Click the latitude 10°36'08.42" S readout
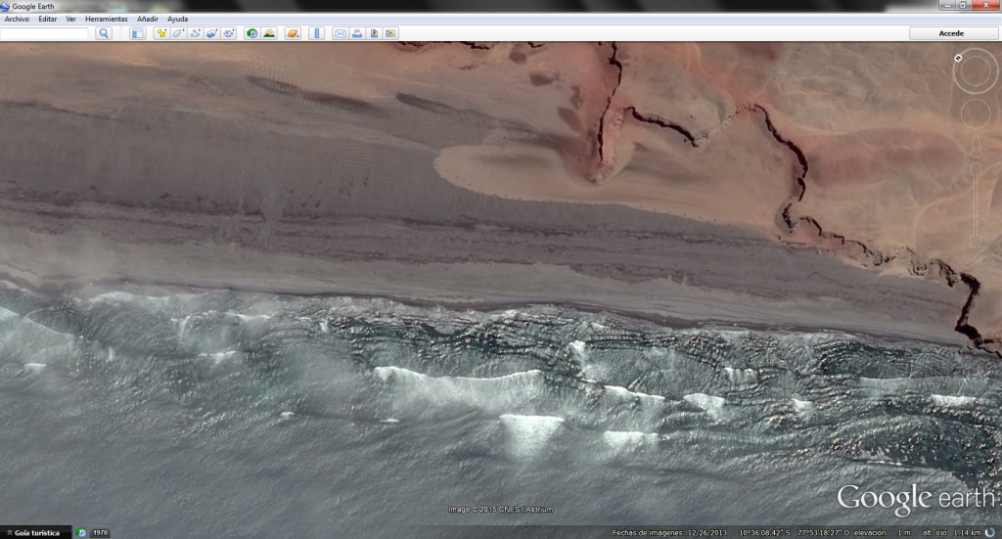 (x=765, y=532)
